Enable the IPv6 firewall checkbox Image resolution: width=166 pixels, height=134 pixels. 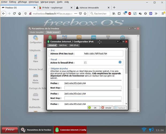pos(85,63)
